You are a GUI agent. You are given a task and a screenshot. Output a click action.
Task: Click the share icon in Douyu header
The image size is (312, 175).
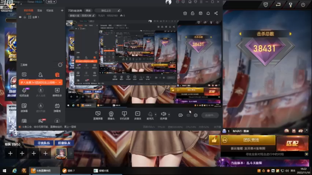(x=216, y=13)
